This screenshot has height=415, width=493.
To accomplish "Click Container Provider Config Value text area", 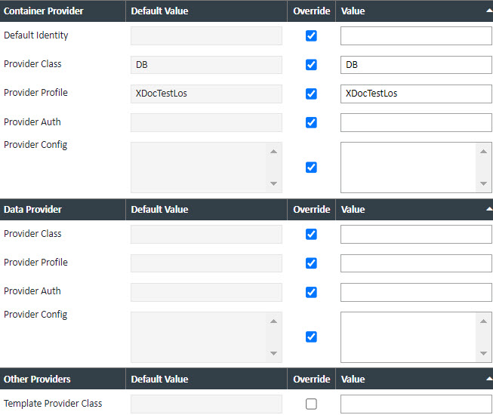I will tap(408, 168).
